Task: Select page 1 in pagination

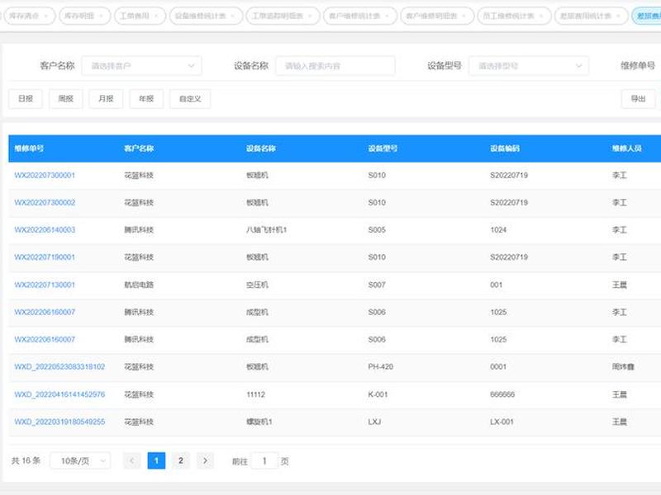Action: (x=156, y=460)
